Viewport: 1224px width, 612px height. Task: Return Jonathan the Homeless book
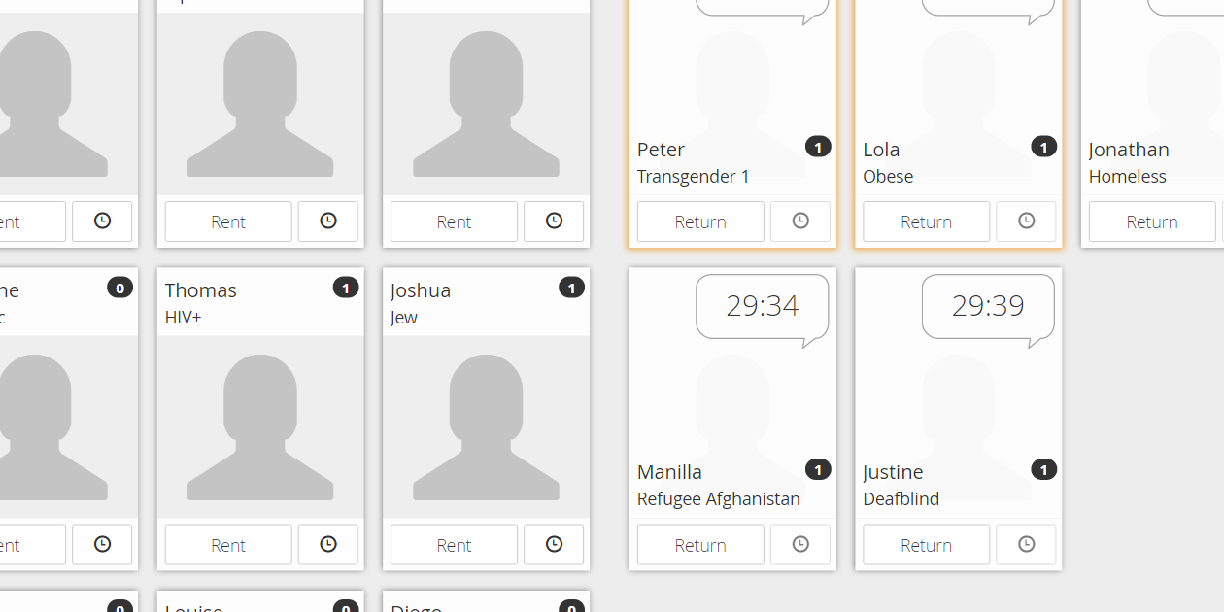pyautogui.click(x=1152, y=221)
